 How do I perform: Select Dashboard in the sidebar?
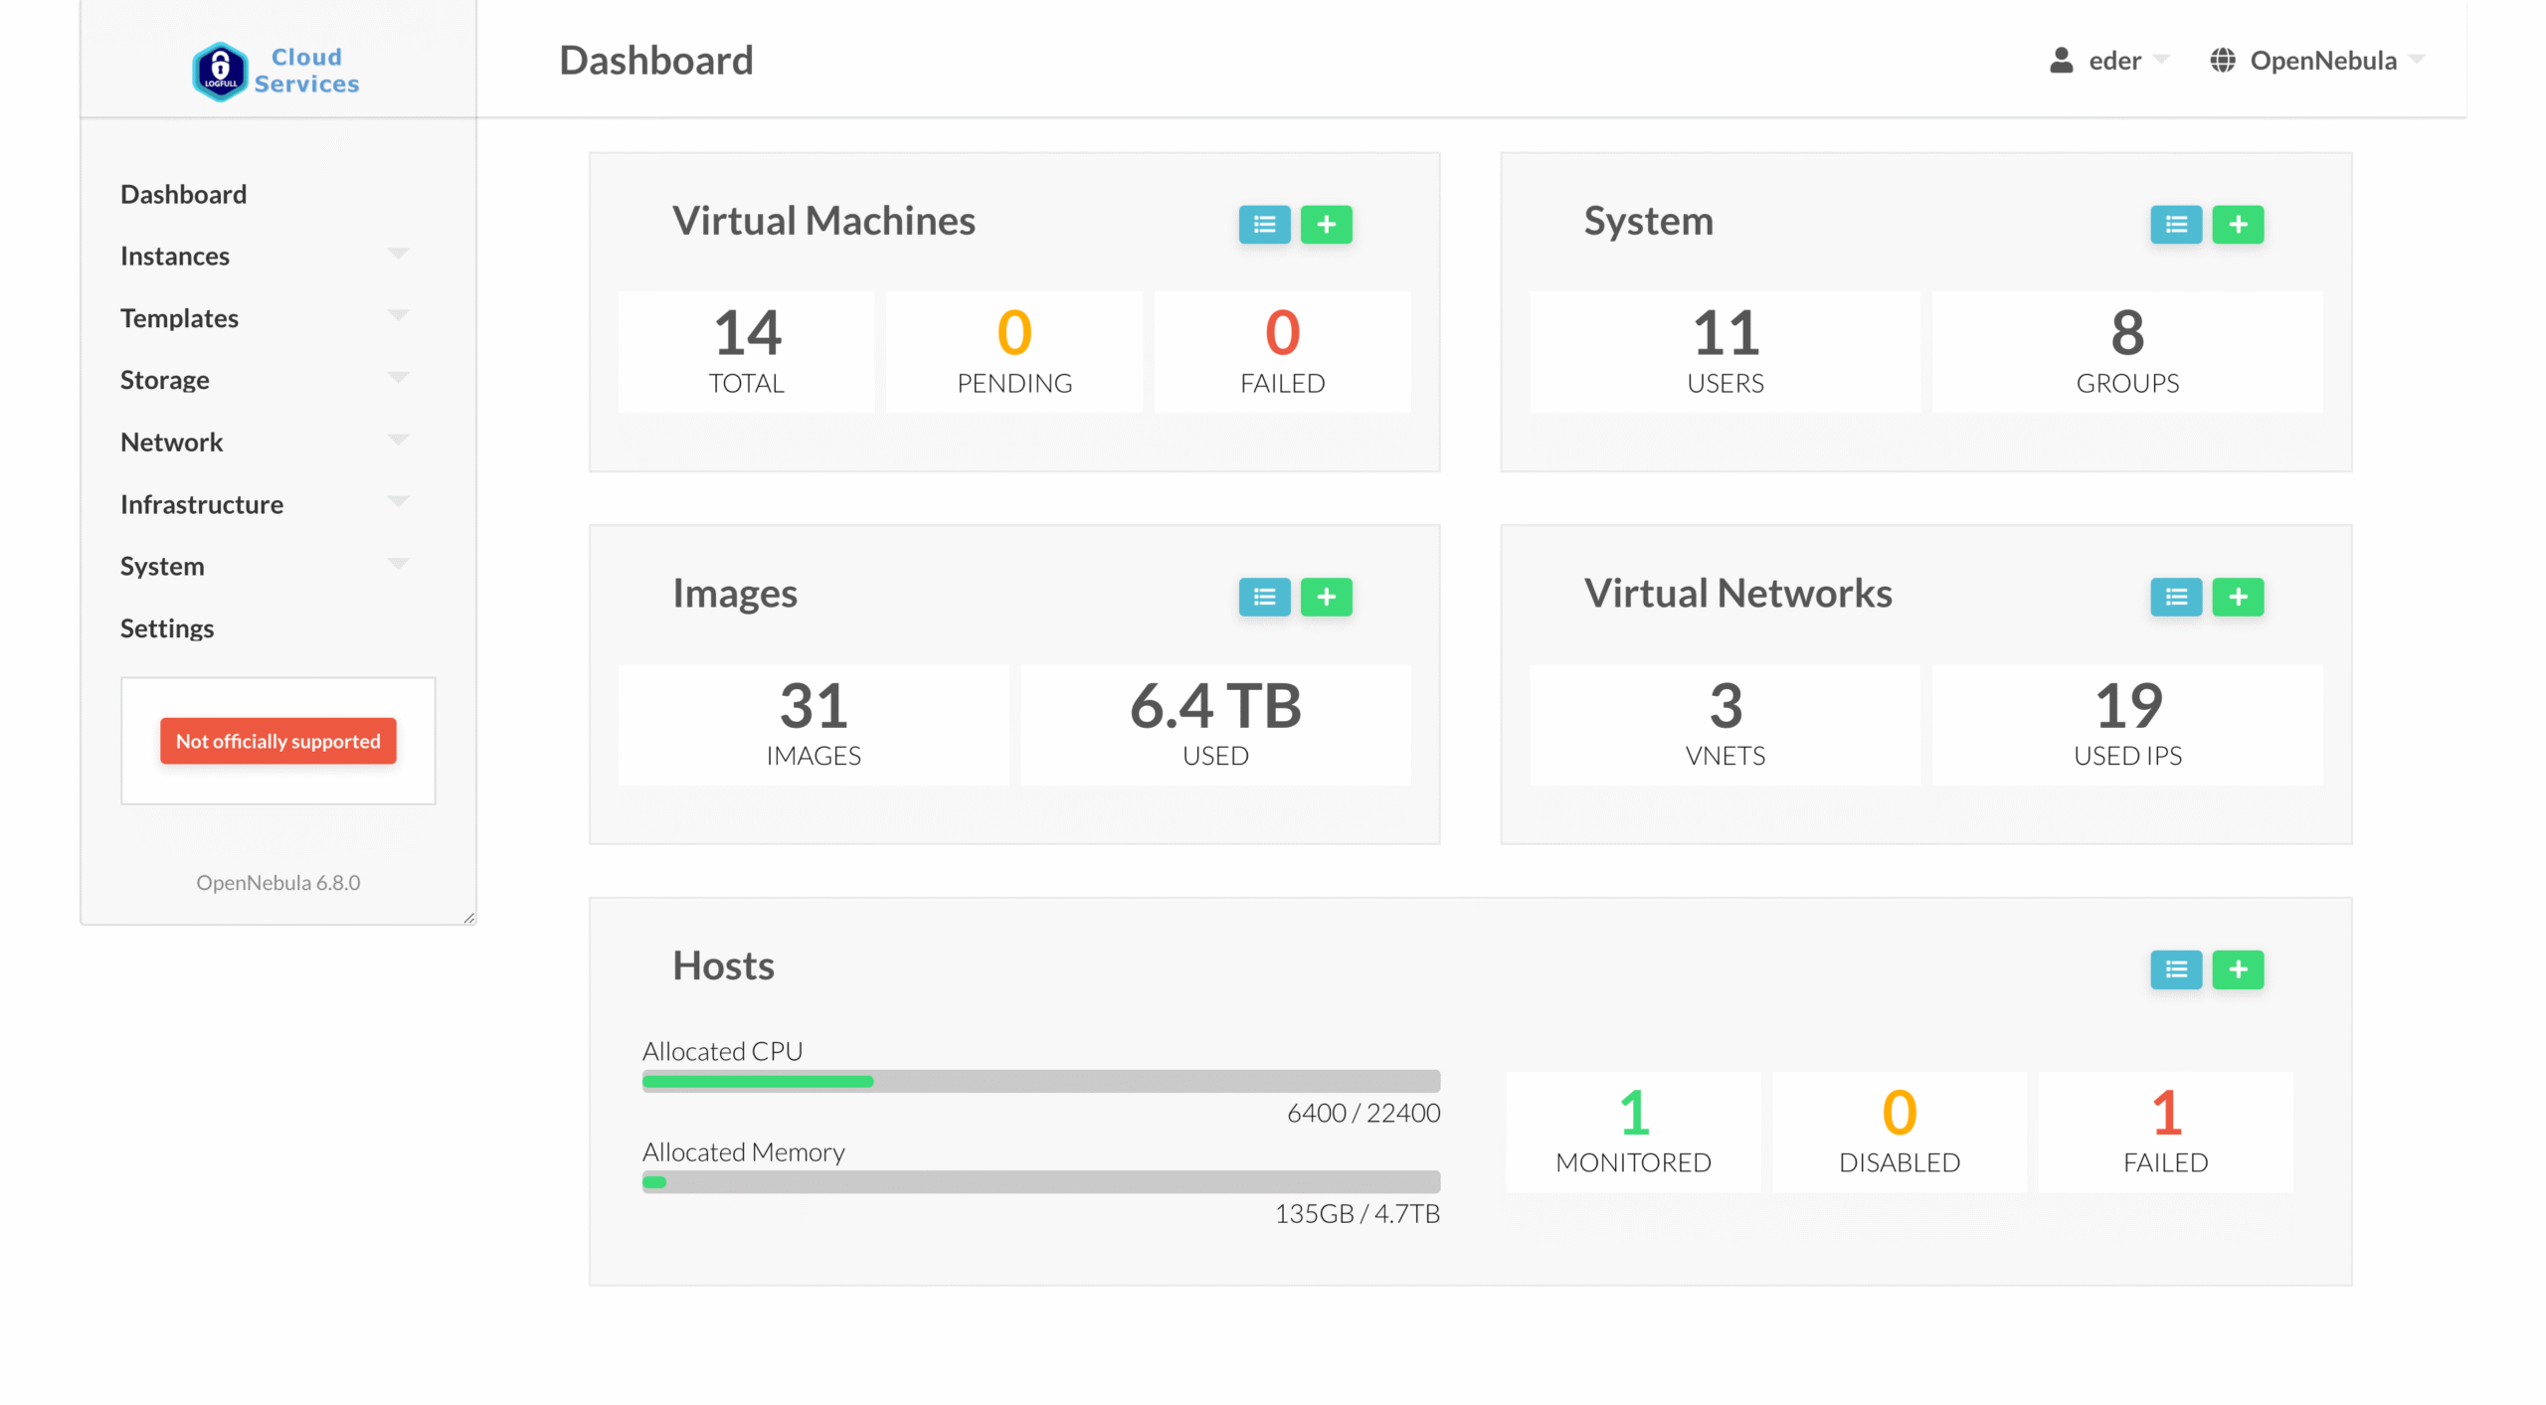pos(183,194)
